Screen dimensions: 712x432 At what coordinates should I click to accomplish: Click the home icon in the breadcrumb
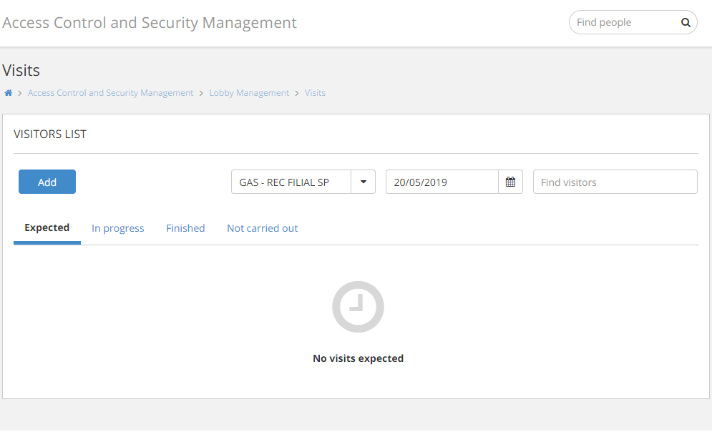pyautogui.click(x=9, y=93)
